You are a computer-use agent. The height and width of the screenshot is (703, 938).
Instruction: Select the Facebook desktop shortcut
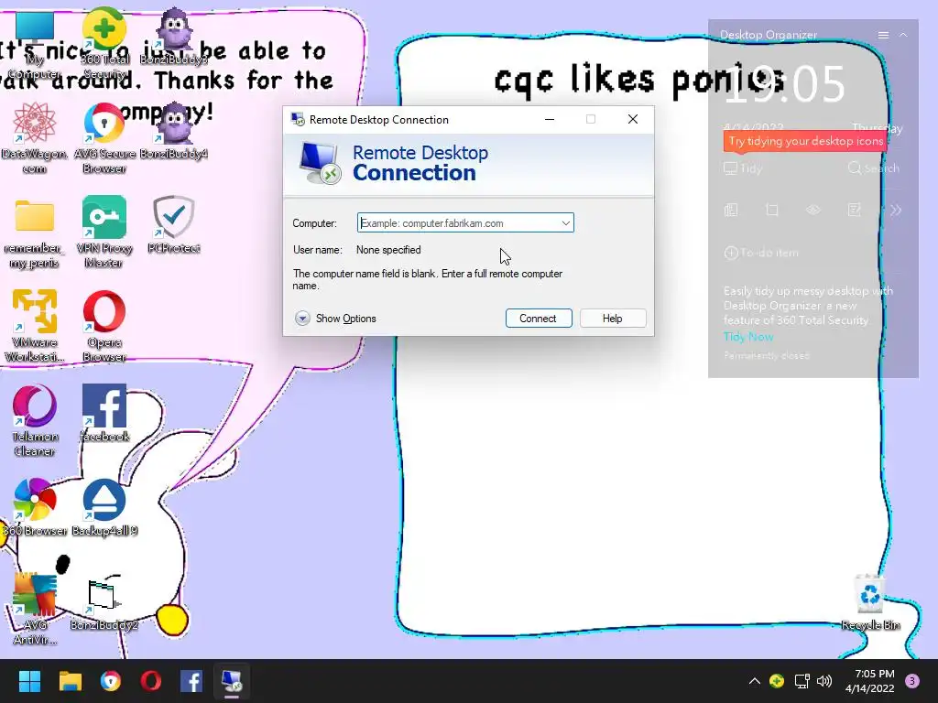point(104,413)
